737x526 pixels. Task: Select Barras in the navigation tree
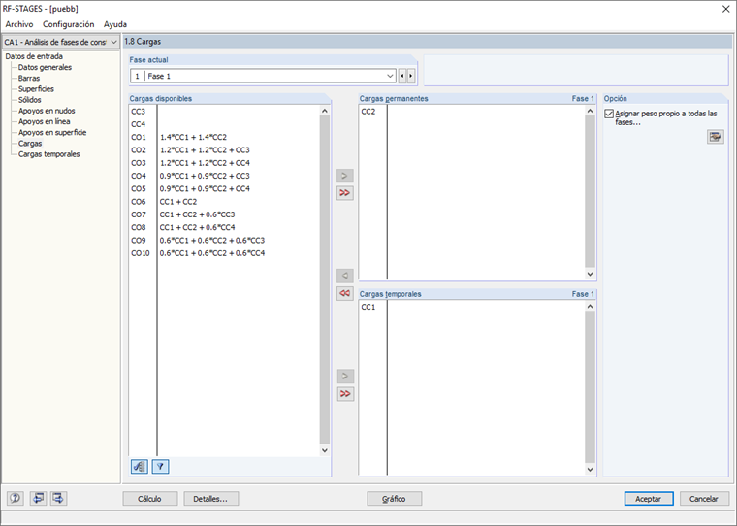point(29,78)
